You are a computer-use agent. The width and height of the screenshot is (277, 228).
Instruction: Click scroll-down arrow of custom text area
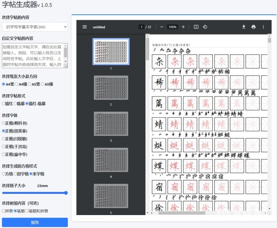66,61
